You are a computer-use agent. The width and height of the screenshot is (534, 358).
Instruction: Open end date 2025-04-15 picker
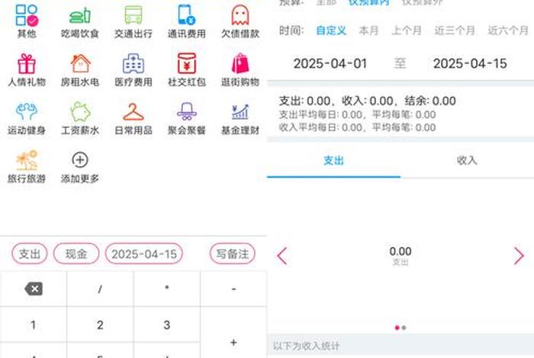pos(470,63)
